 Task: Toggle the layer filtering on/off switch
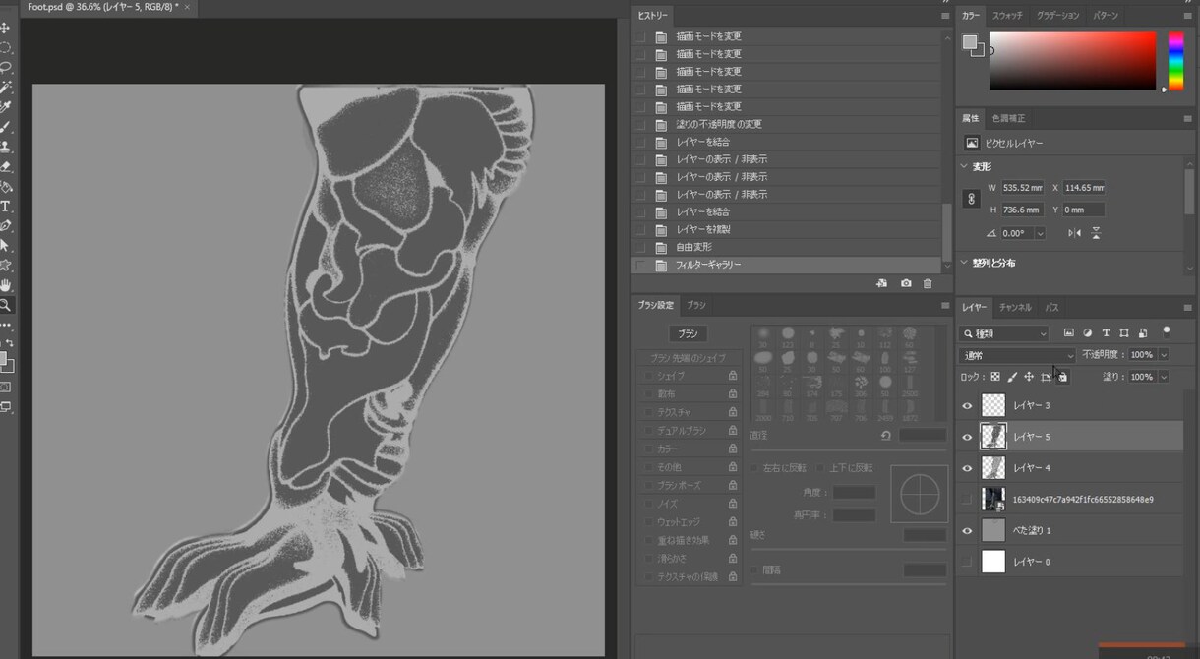pyautogui.click(x=1167, y=331)
